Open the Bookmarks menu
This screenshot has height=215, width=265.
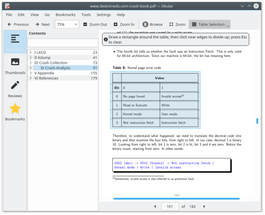pos(65,14)
